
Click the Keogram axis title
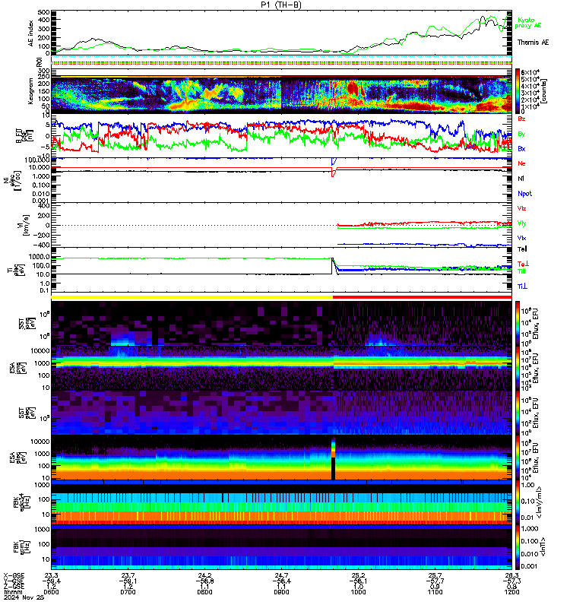30,91
